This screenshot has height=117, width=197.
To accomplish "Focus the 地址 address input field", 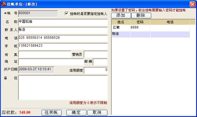I will tap(51, 62).
